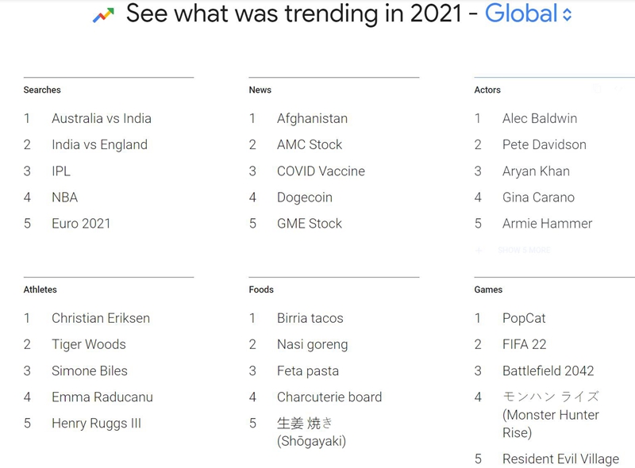The image size is (635, 468).
Task: Click Pete Davidson in the Actors list
Action: [545, 144]
